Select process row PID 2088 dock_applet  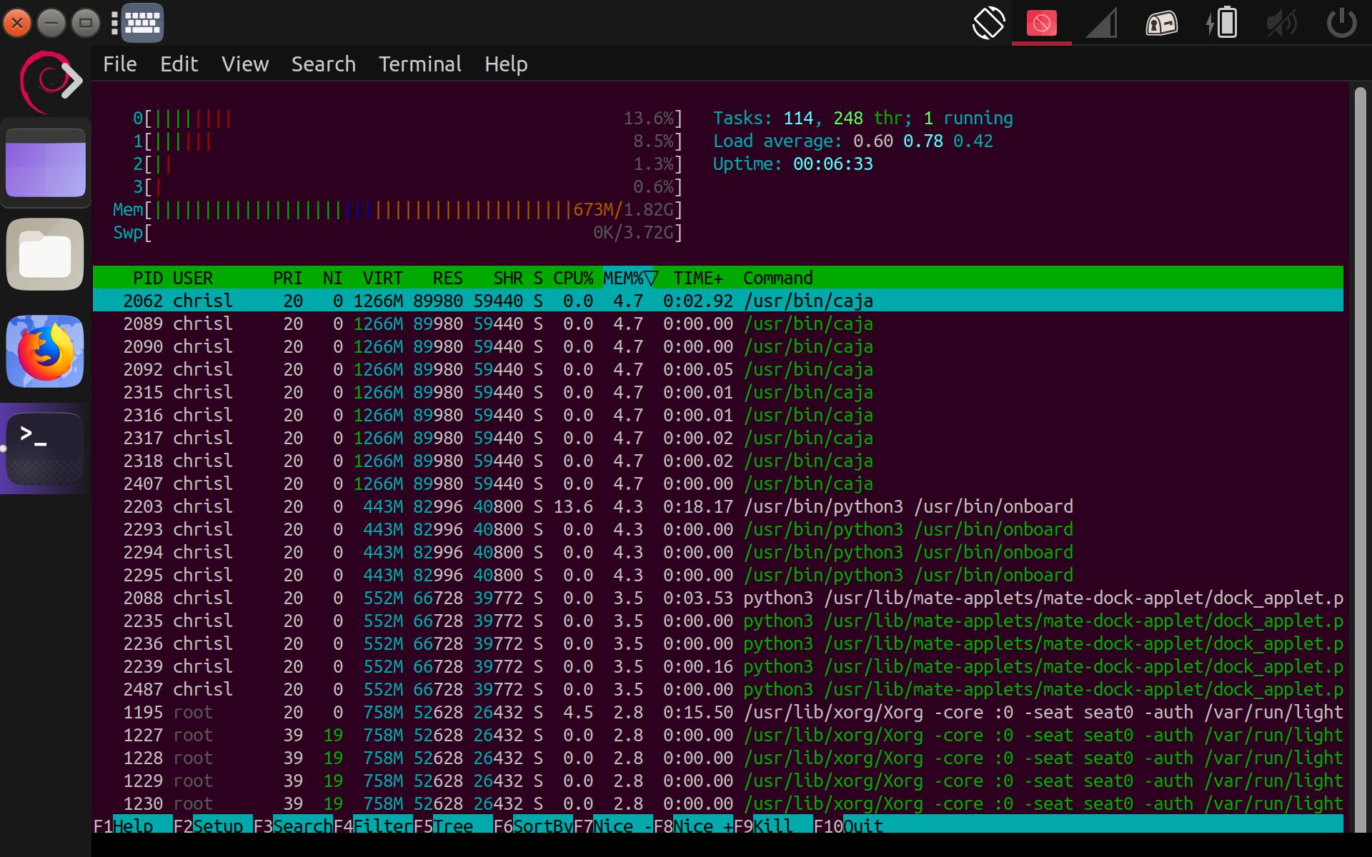click(x=718, y=598)
